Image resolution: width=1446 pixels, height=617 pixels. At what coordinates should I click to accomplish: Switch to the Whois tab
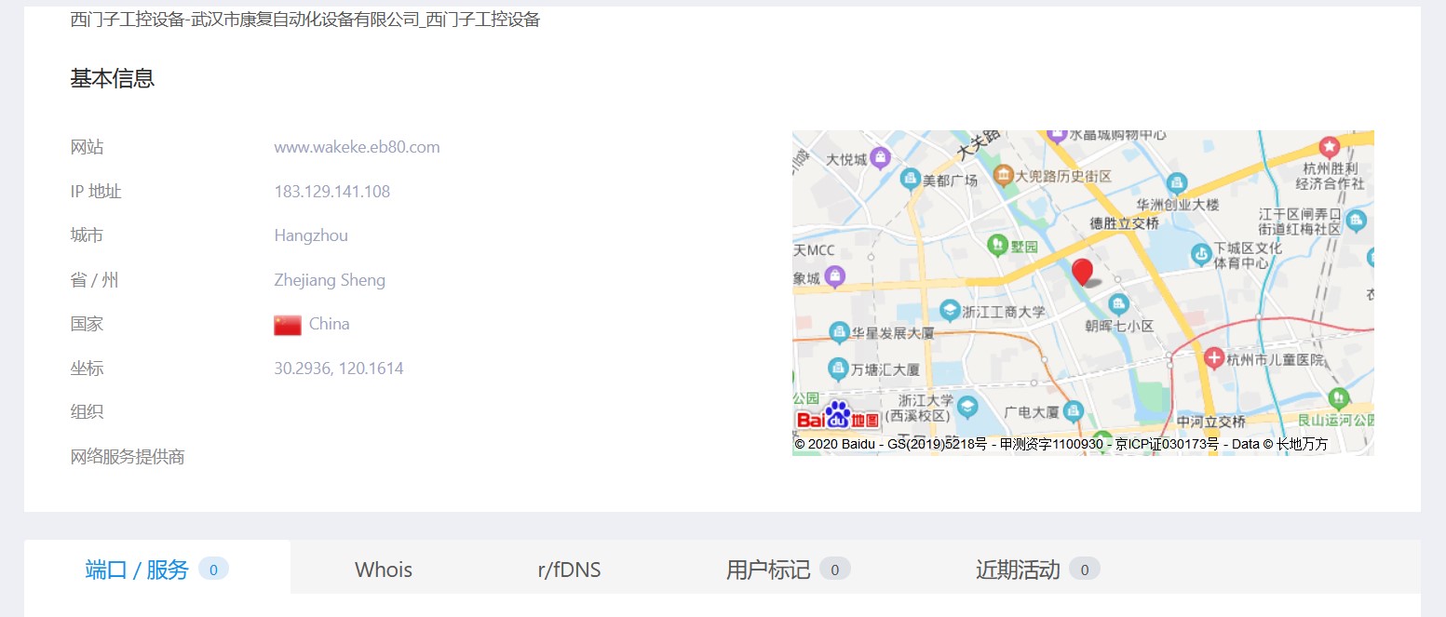coord(384,570)
